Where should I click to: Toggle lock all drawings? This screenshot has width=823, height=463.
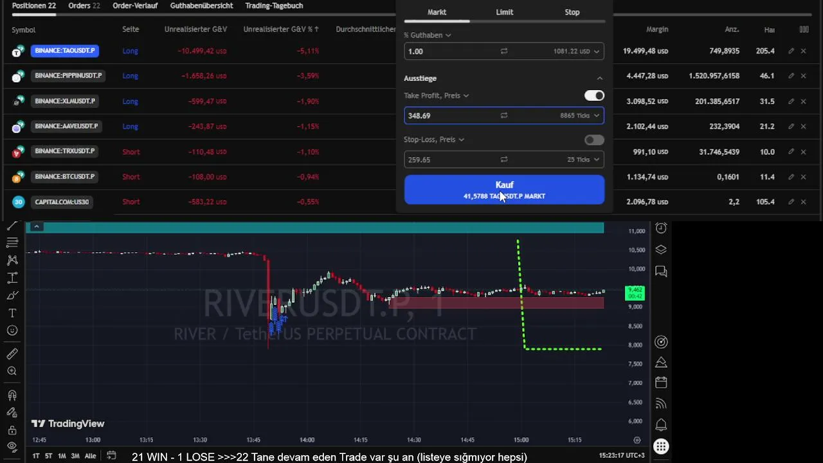pyautogui.click(x=12, y=430)
